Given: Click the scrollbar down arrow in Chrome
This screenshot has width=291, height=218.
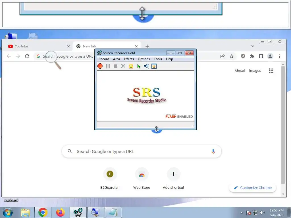Looking at the screenshot, I should 283,194.
